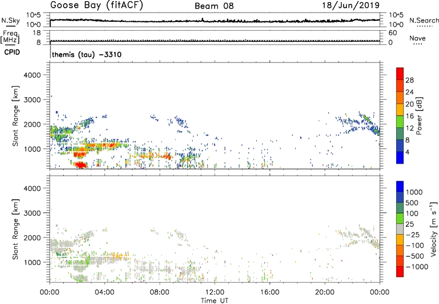This screenshot has height=304, width=439.
Task: Click the blue bottom of the power color bar
Action: pos(400,157)
